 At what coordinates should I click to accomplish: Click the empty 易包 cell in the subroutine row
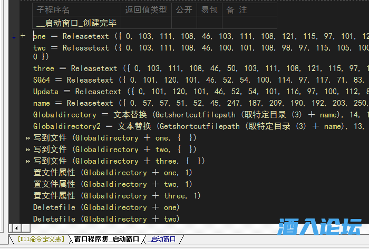click(209, 23)
